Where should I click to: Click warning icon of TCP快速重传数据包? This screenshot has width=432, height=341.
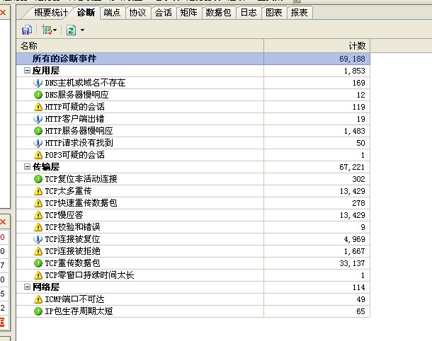pos(38,203)
